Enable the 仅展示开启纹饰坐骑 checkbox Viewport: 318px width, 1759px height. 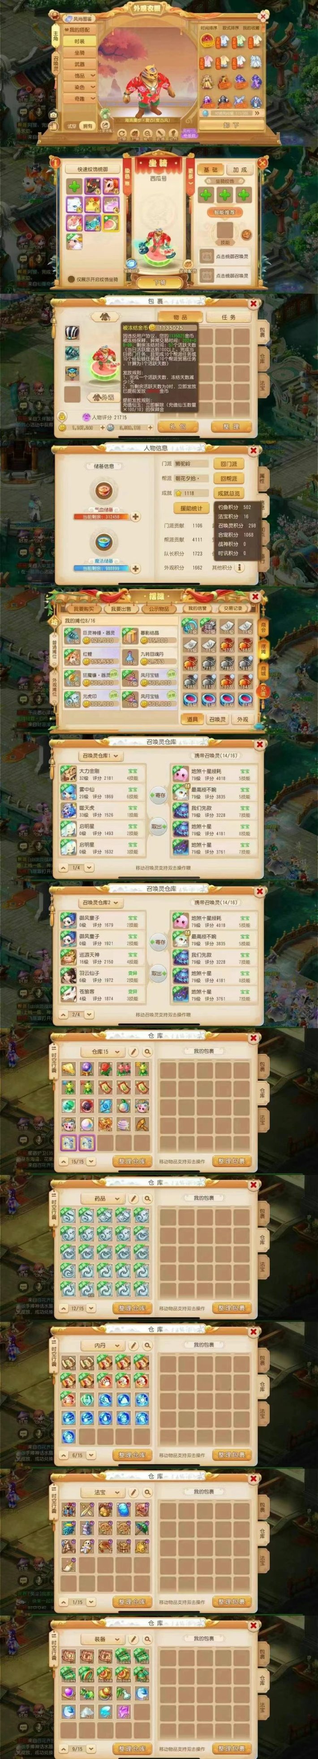[71, 279]
